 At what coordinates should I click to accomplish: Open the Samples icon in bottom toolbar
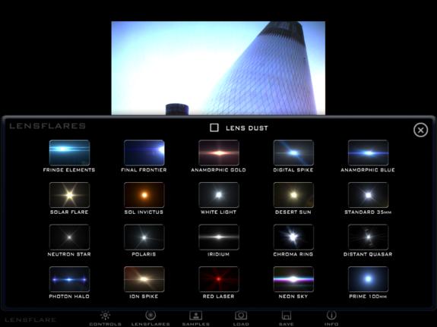click(x=195, y=316)
